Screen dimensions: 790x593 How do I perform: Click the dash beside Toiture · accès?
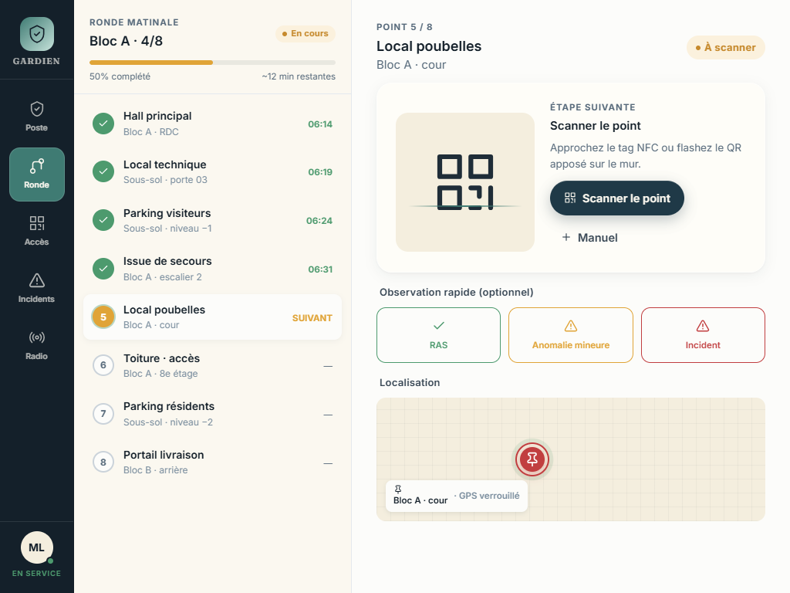[328, 366]
